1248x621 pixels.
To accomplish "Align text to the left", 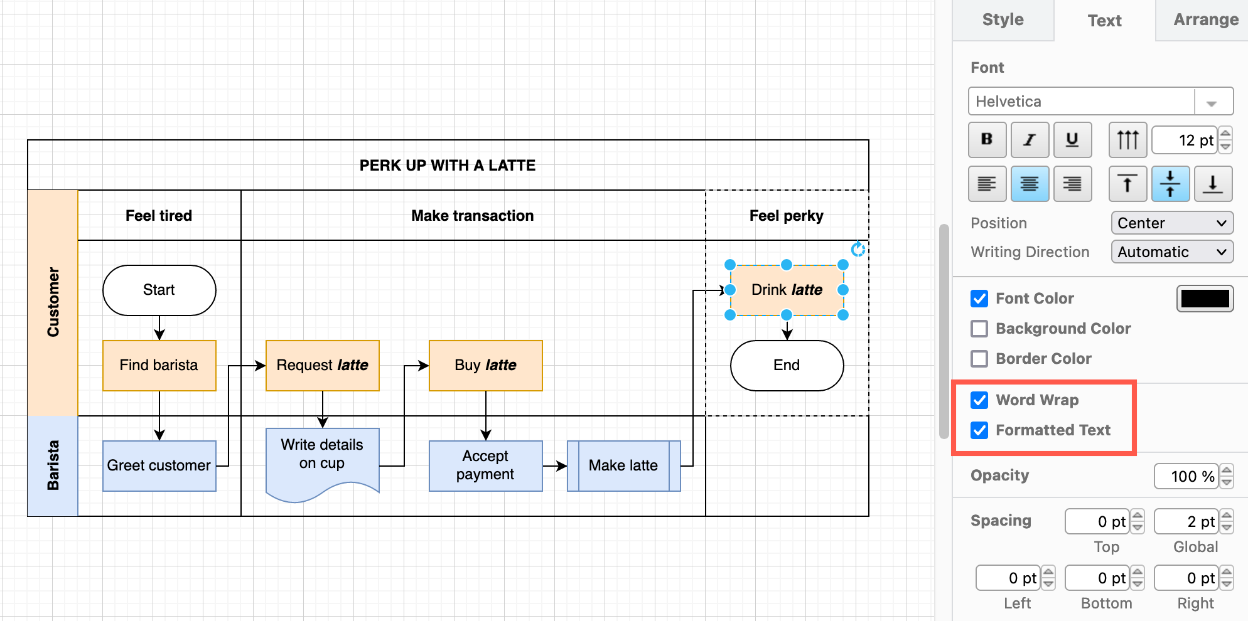I will pos(987,184).
